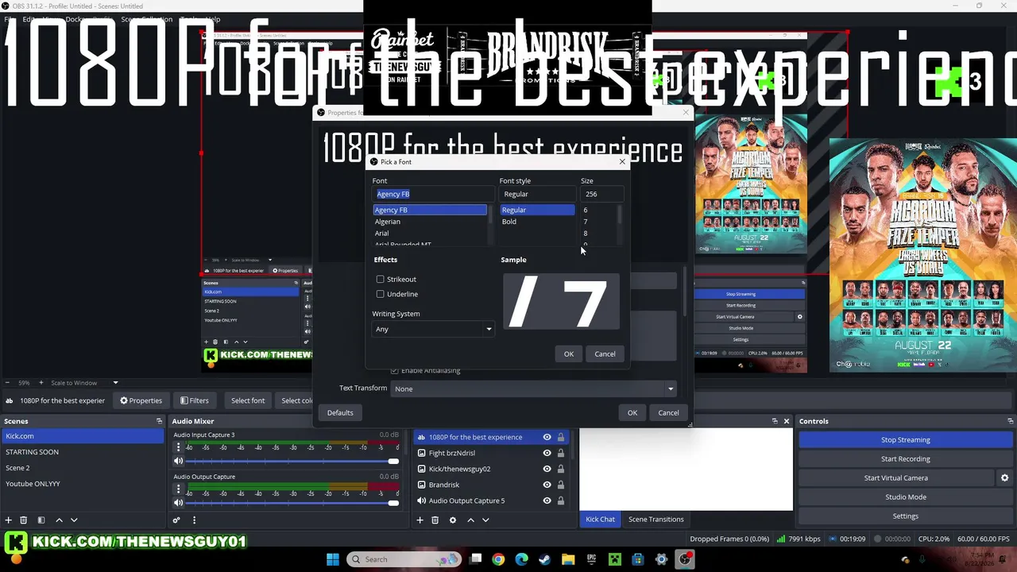The image size is (1017, 572).
Task: Hide the Fight brzNdrisl source
Action: [x=547, y=453]
